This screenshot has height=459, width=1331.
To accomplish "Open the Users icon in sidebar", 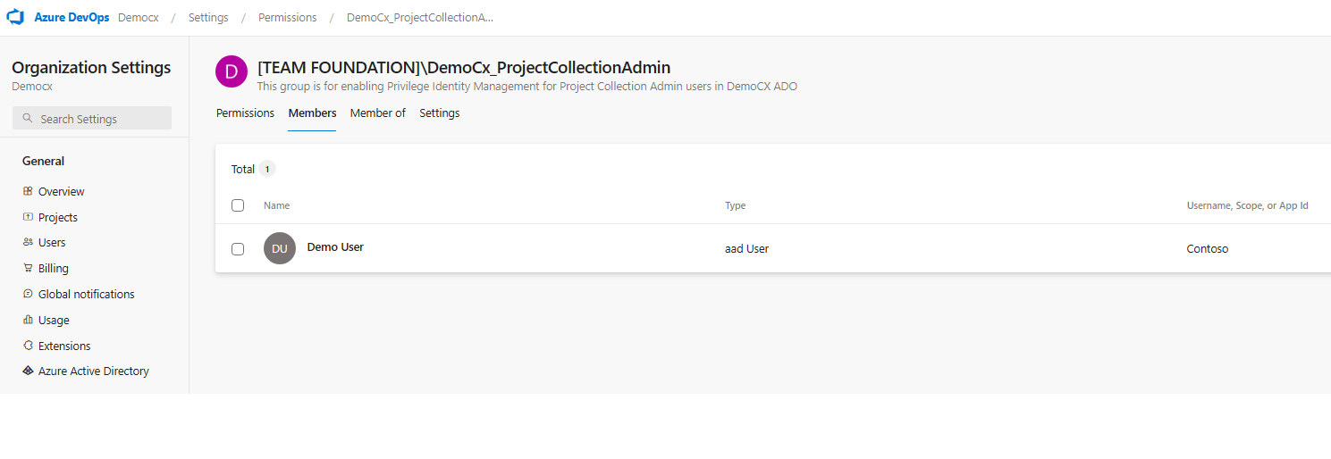I will coord(28,242).
